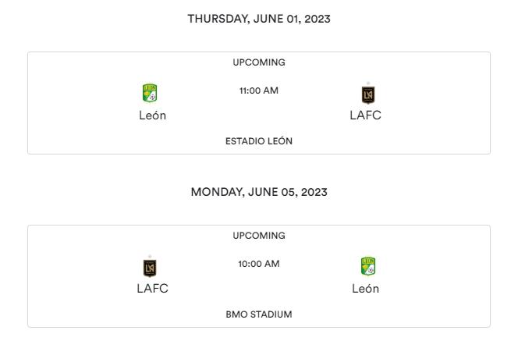The image size is (518, 341).
Task: Select the star above LAFC crest at BMO Stadium match
Action: (x=150, y=257)
